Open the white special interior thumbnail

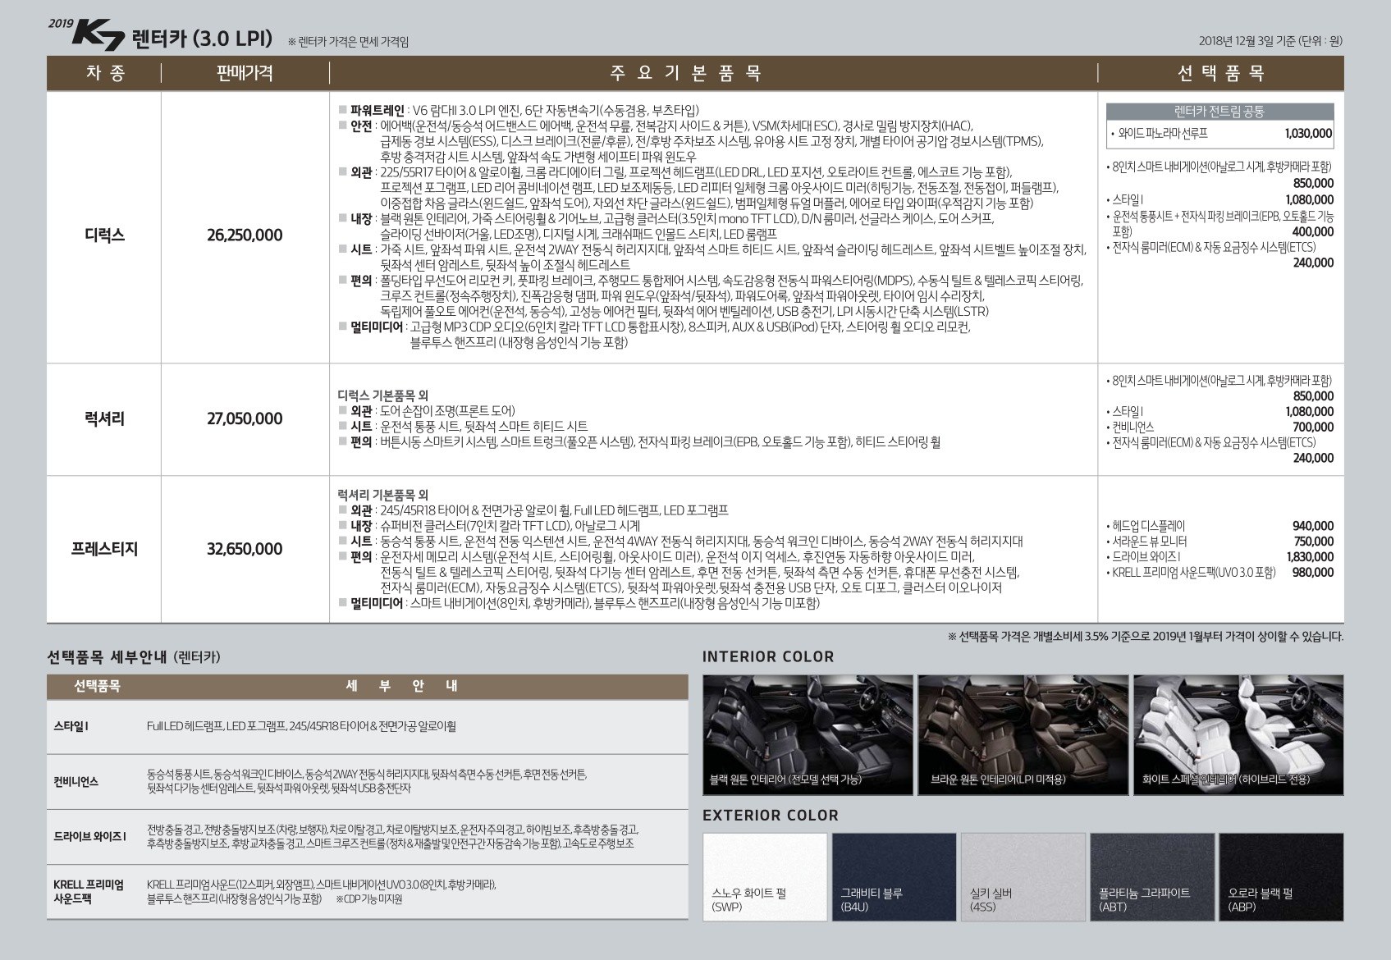point(1238,734)
